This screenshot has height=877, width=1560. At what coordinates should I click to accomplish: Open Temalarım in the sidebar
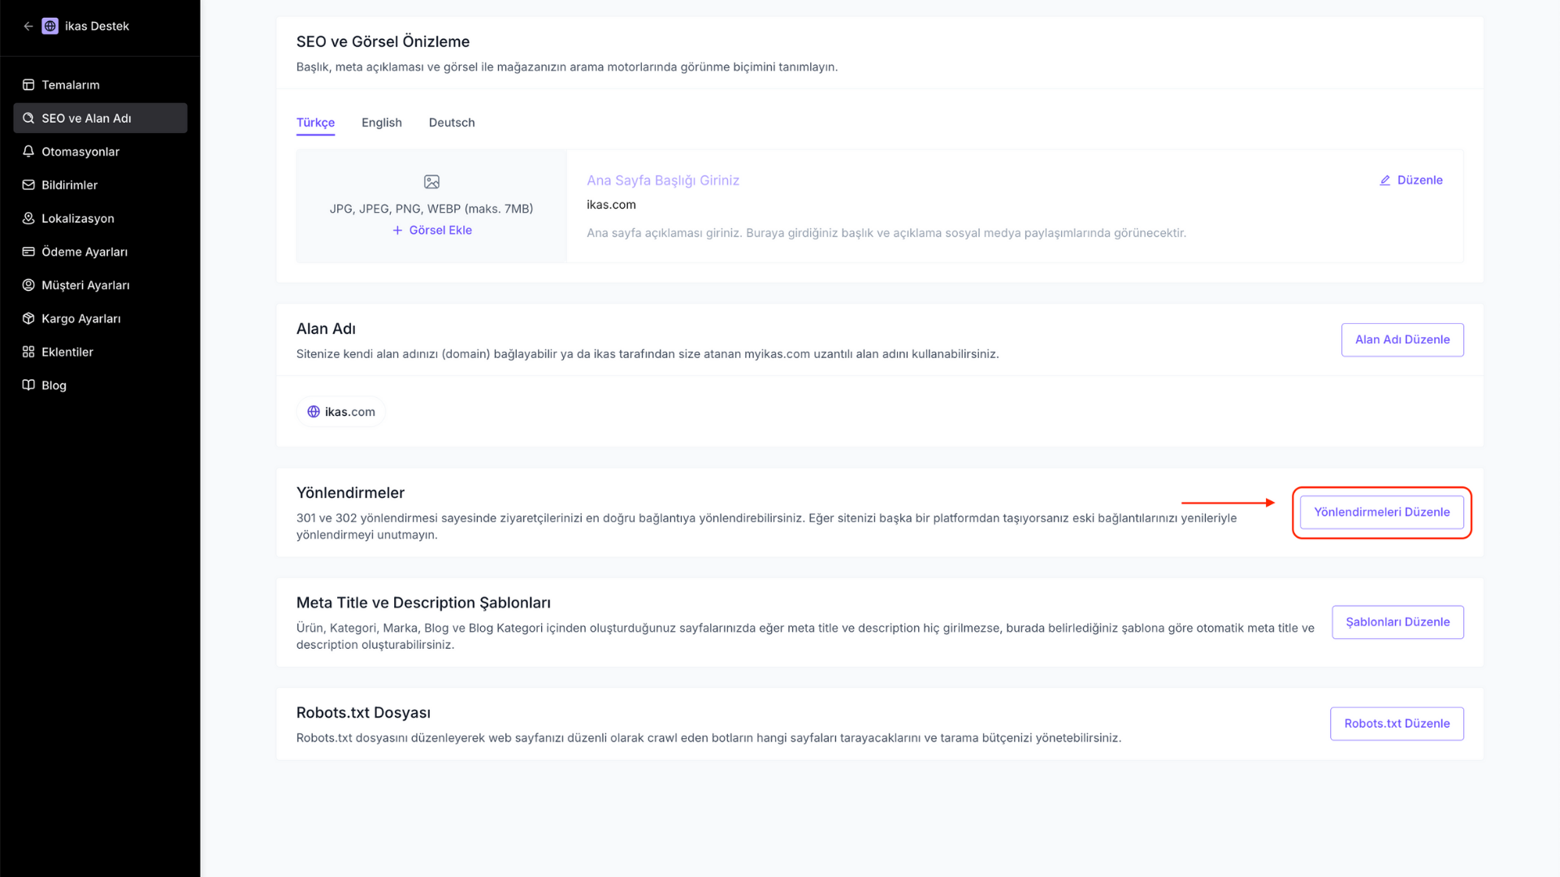coord(100,84)
